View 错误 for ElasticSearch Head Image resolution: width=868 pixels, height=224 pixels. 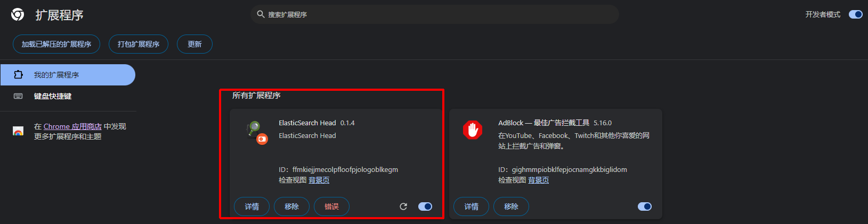[331, 206]
